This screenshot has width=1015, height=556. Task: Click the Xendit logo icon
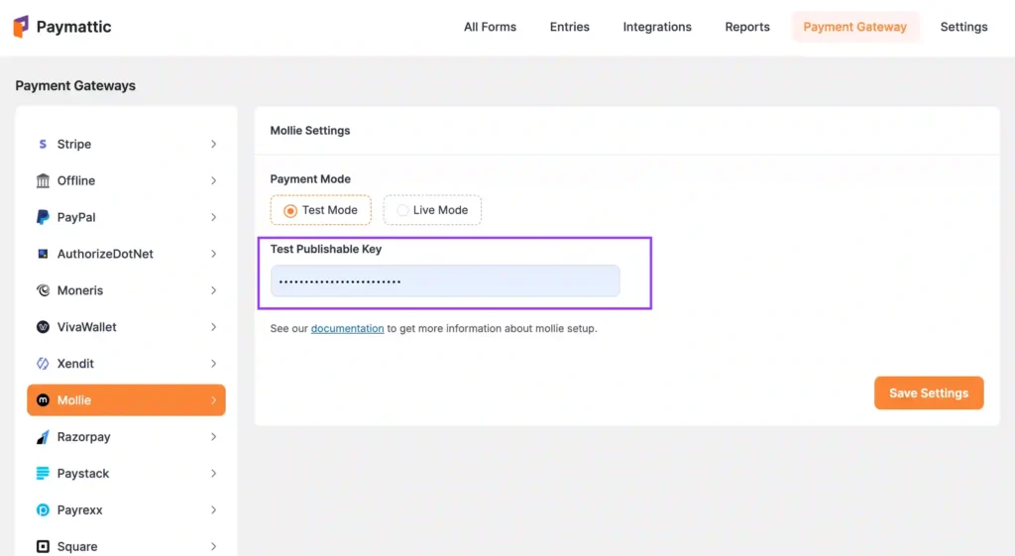click(x=43, y=363)
